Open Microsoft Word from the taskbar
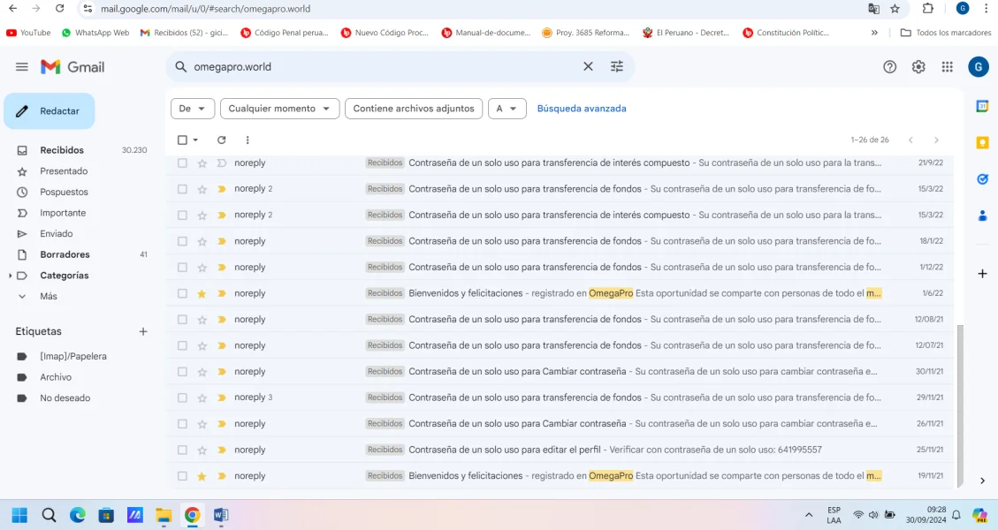The height and width of the screenshot is (530, 998). click(x=221, y=515)
